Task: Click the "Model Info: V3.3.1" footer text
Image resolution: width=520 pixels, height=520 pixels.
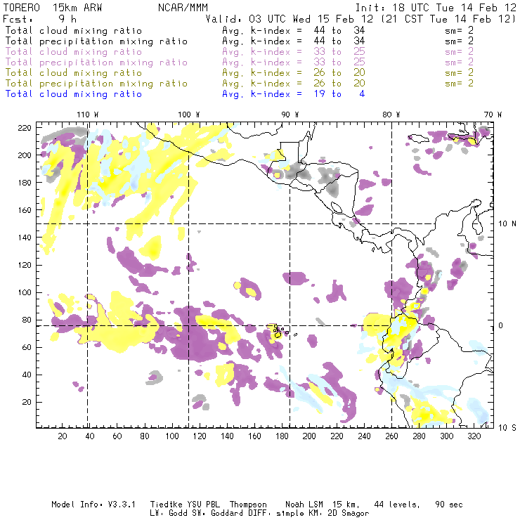Action: [x=93, y=505]
